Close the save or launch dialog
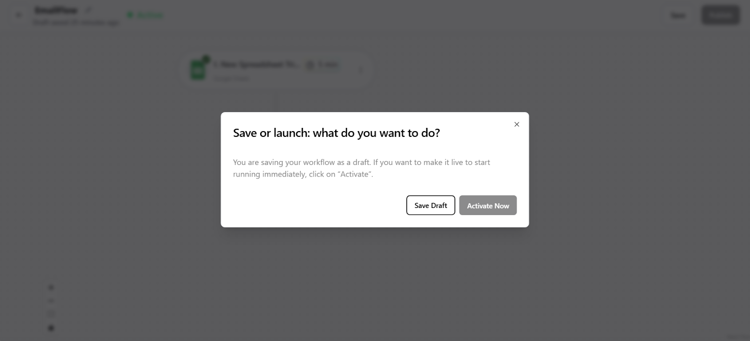Screen dimensions: 750x341 [x=517, y=124]
